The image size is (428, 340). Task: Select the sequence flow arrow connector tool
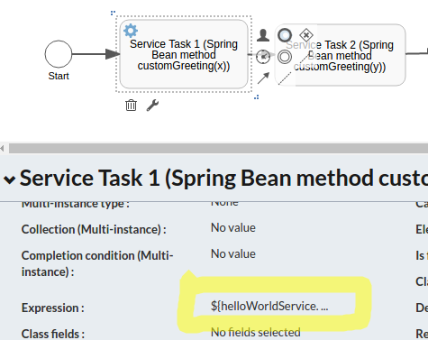pyautogui.click(x=263, y=78)
